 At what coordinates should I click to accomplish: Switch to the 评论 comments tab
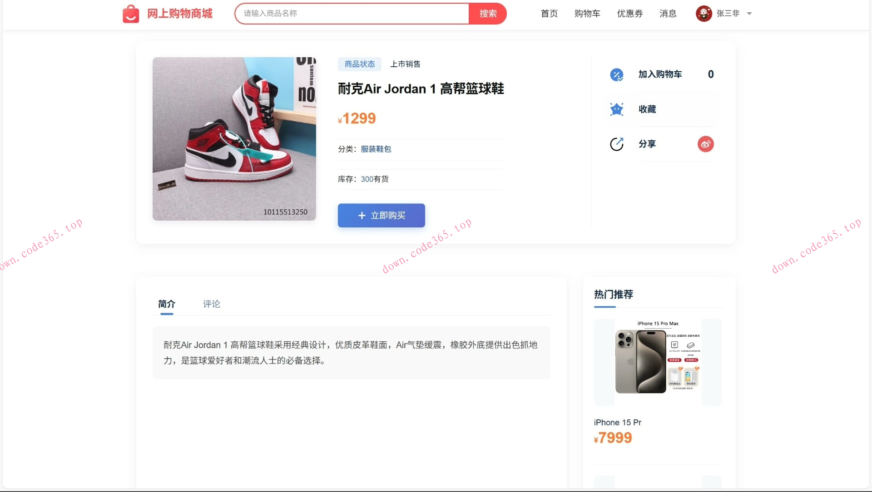click(x=211, y=304)
